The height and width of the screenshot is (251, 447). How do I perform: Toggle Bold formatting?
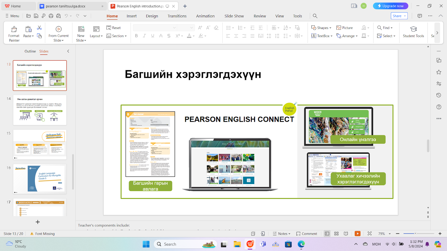point(136,36)
